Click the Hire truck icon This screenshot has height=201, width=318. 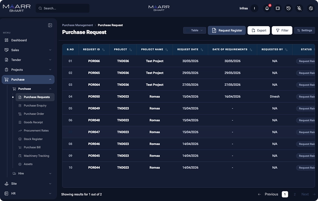click(14, 174)
